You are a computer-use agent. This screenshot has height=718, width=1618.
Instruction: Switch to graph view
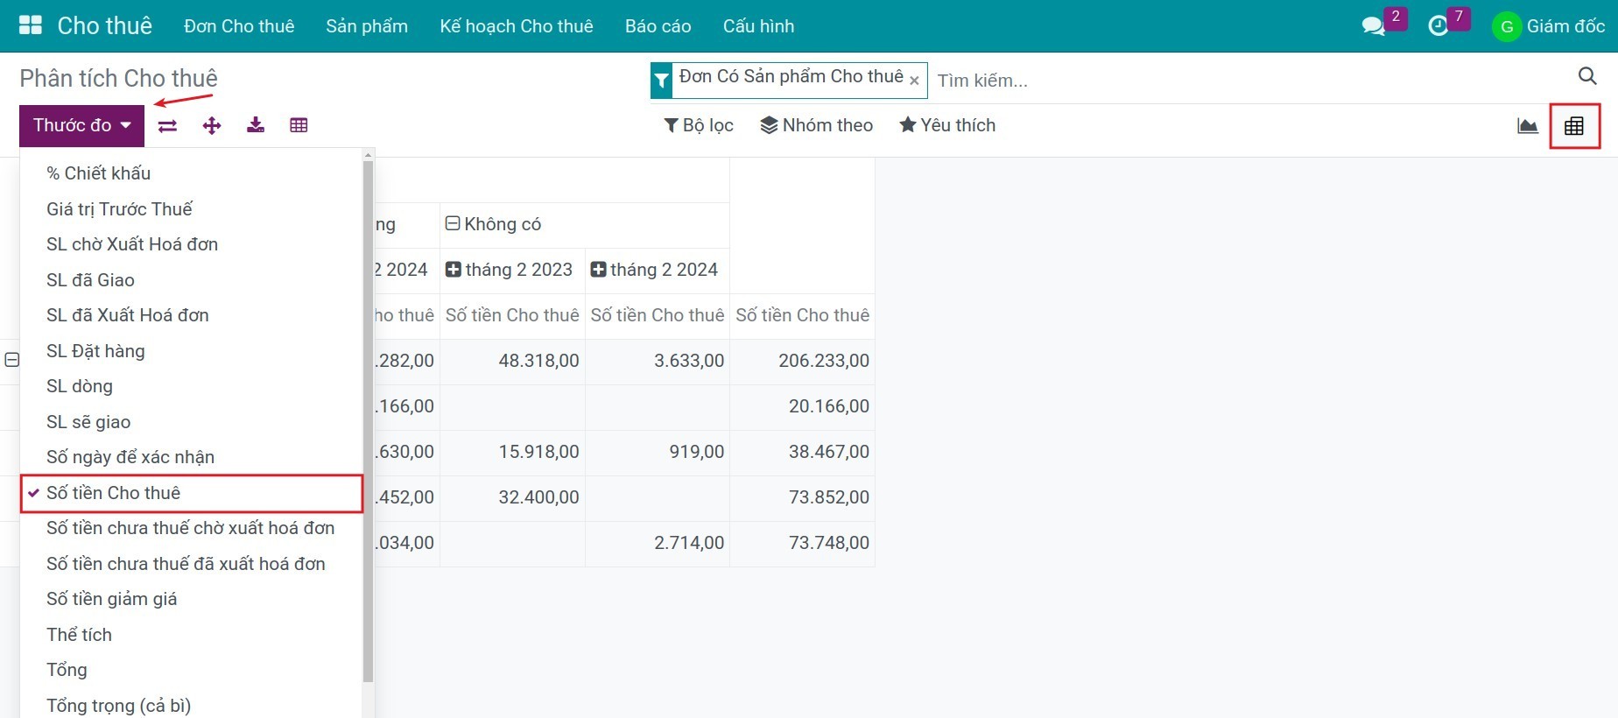pos(1528,126)
